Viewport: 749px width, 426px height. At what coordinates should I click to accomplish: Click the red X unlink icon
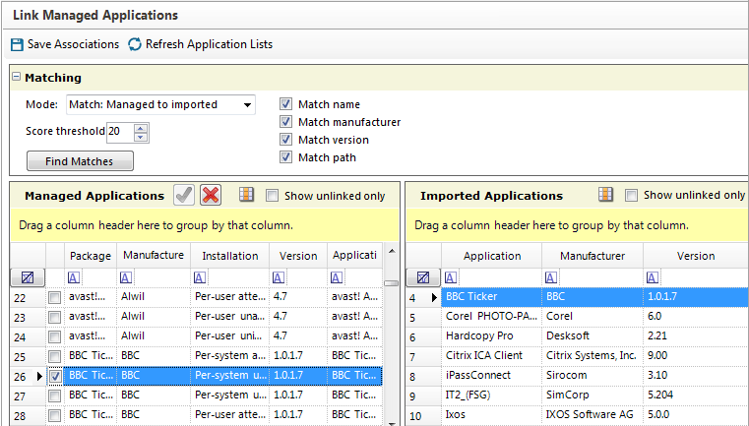(x=210, y=195)
